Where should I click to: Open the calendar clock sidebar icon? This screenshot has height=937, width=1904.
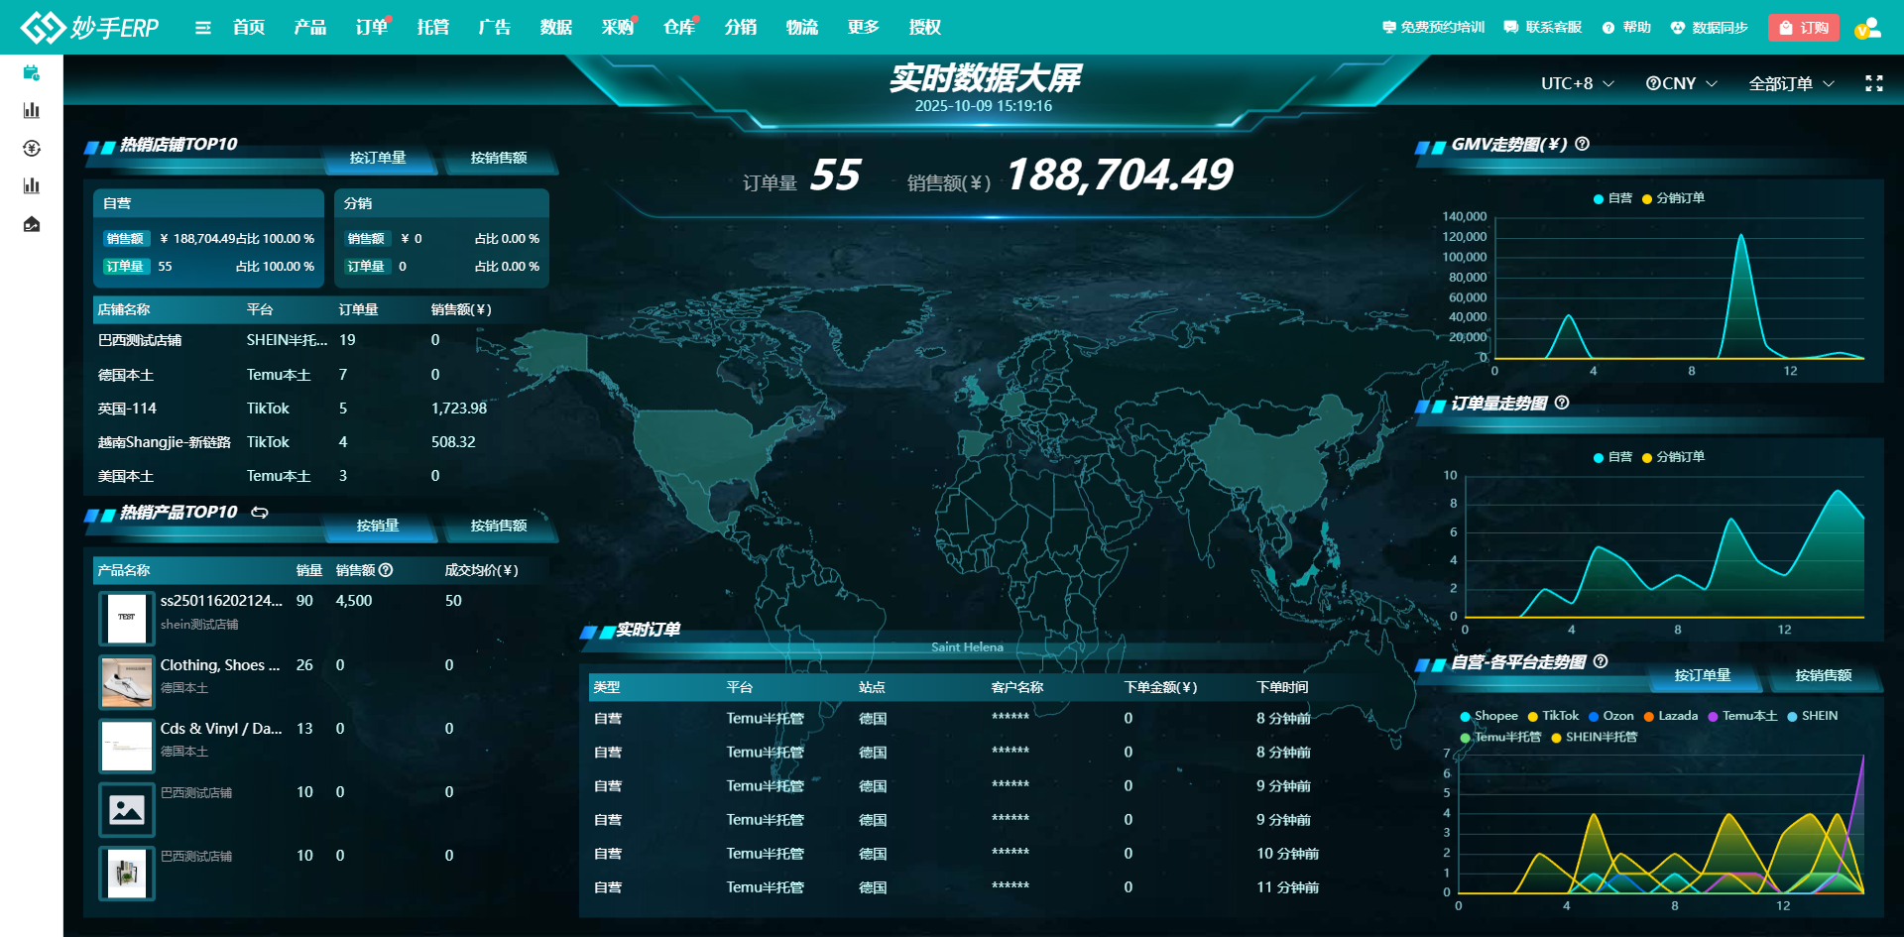pos(32,72)
